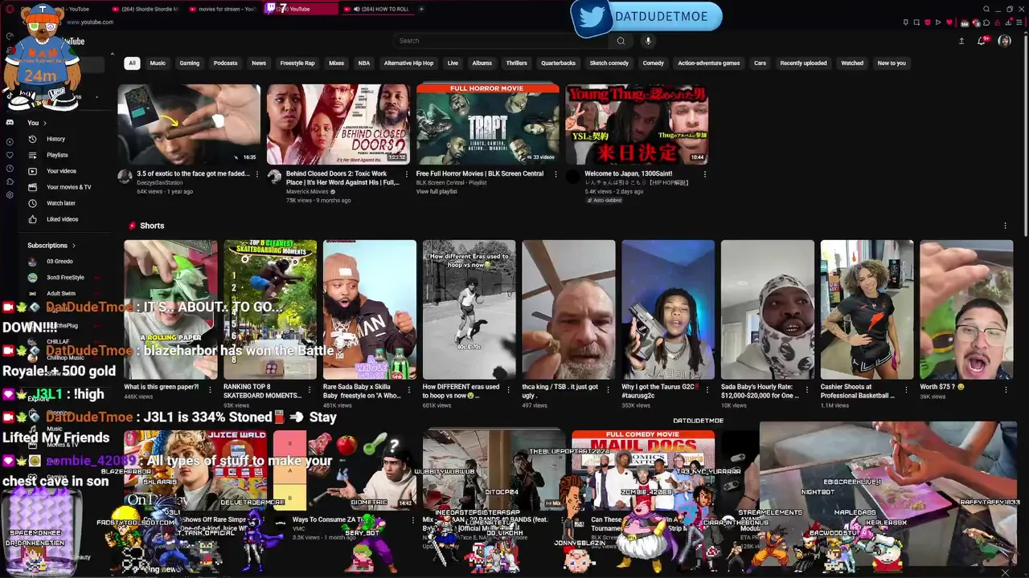Select the Alternative Hip Hop chip
1029x578 pixels.
coord(408,63)
